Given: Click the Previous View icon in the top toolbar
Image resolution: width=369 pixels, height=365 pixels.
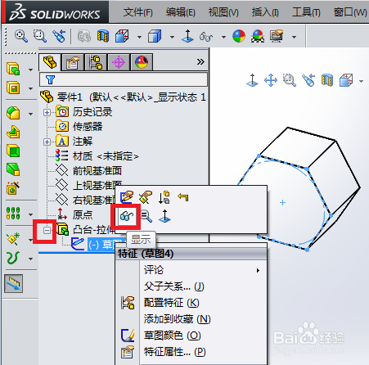Looking at the screenshot, I should 59,36.
